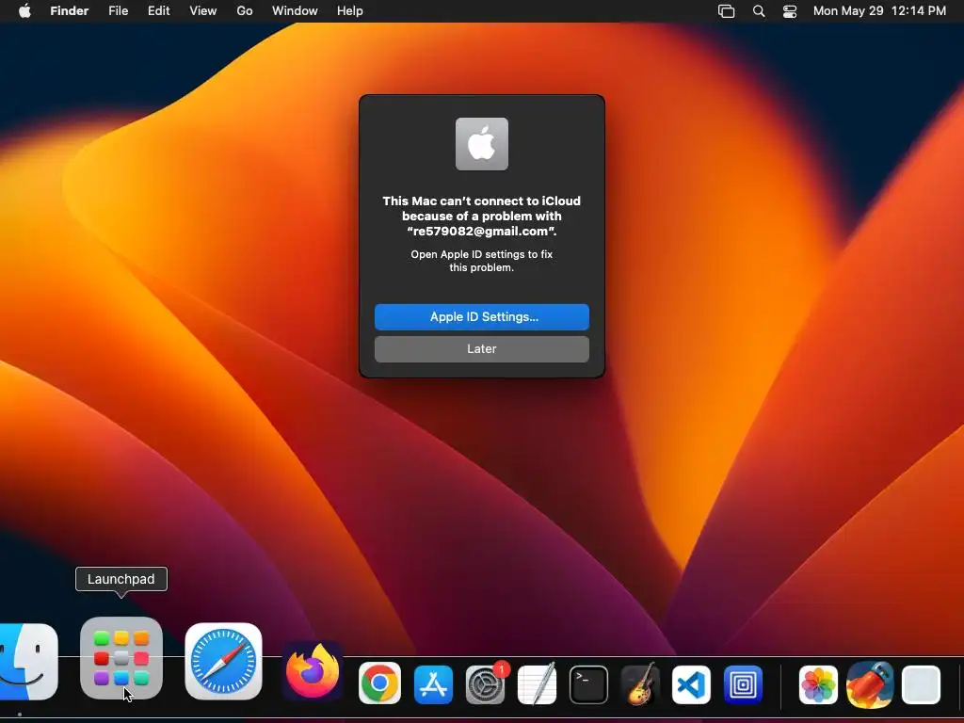Open the Go menu
Viewport: 964px width, 723px height.
pos(245,11)
